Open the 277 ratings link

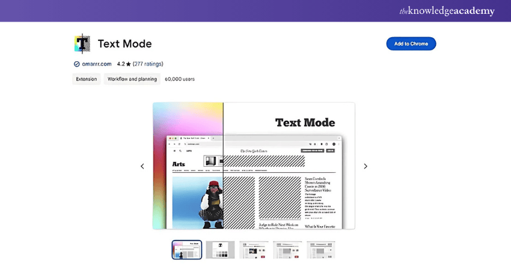tap(148, 64)
